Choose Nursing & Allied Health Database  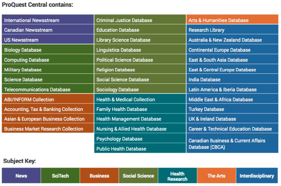(140, 128)
